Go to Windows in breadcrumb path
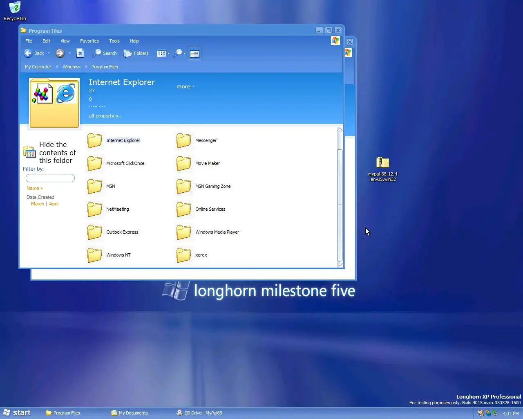 72,67
